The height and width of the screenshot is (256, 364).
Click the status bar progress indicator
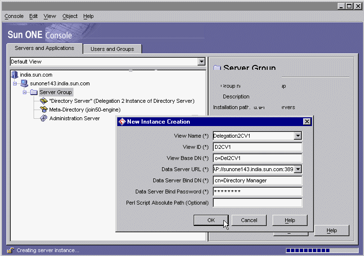[322, 250]
